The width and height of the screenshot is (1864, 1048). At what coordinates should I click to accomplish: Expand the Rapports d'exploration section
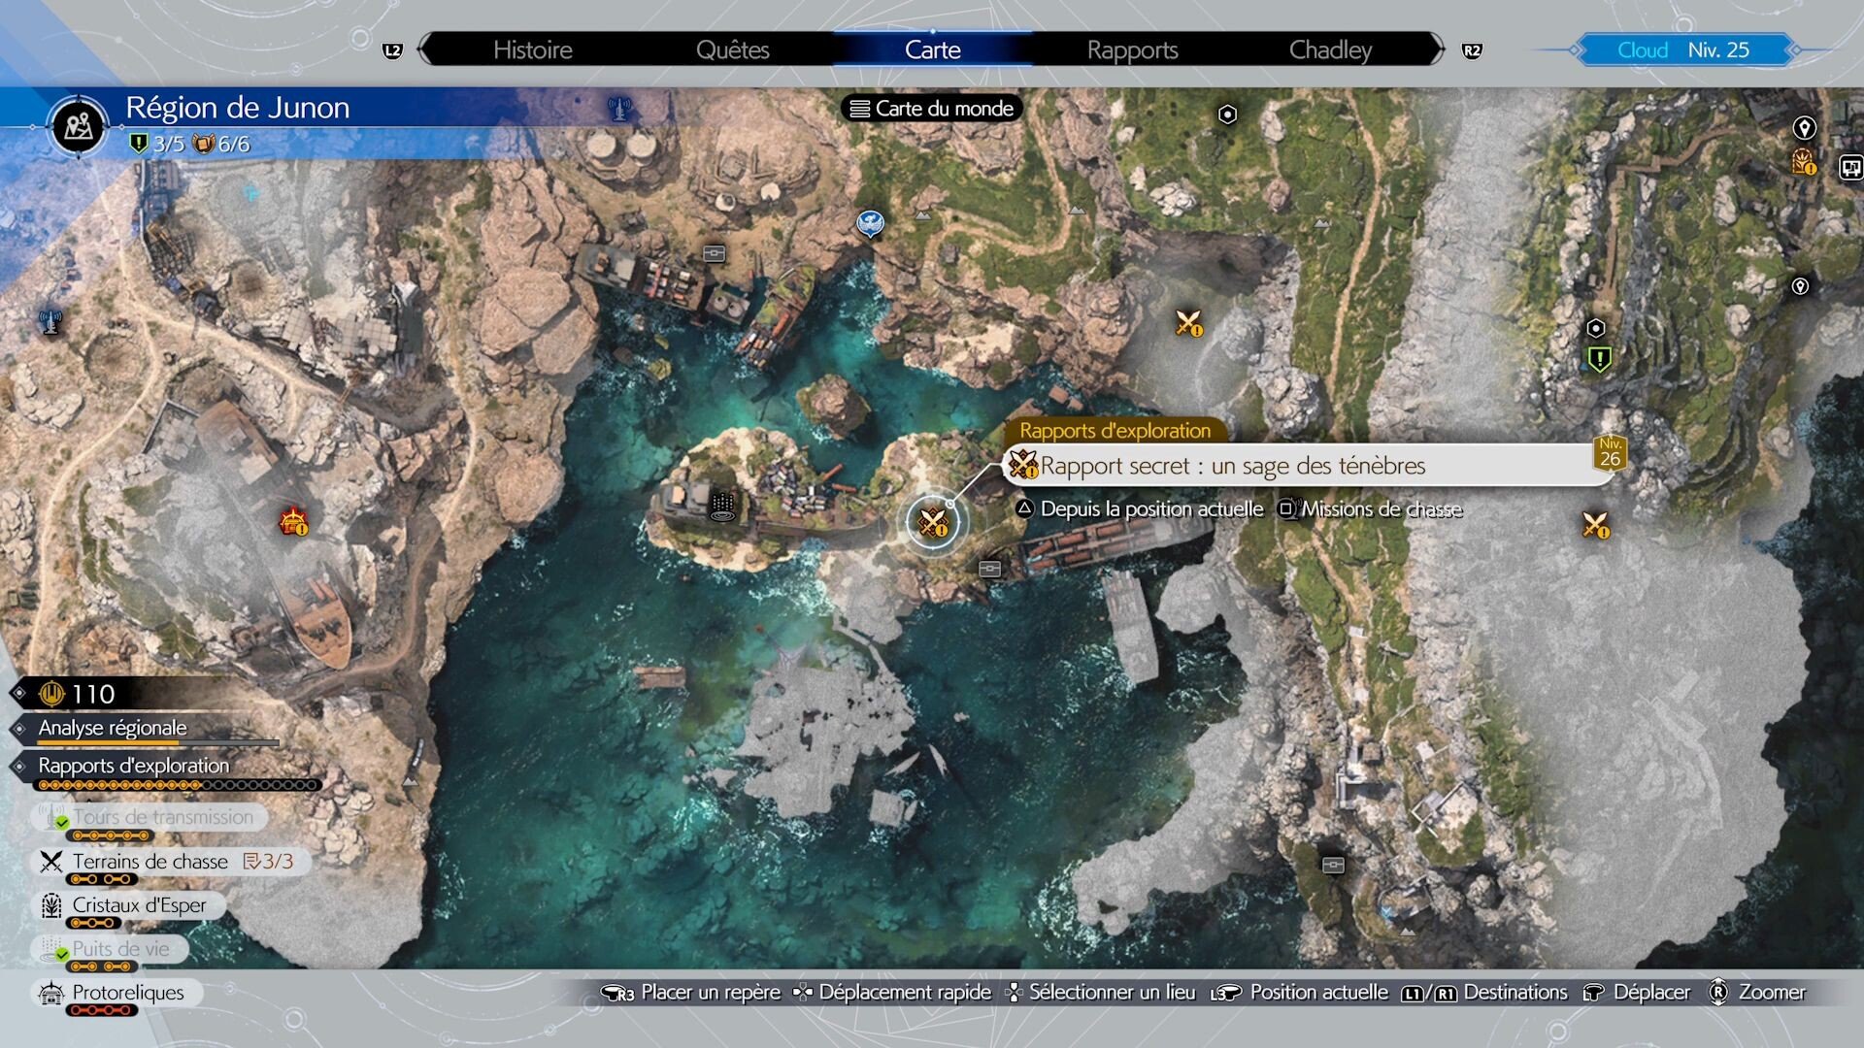click(x=133, y=765)
